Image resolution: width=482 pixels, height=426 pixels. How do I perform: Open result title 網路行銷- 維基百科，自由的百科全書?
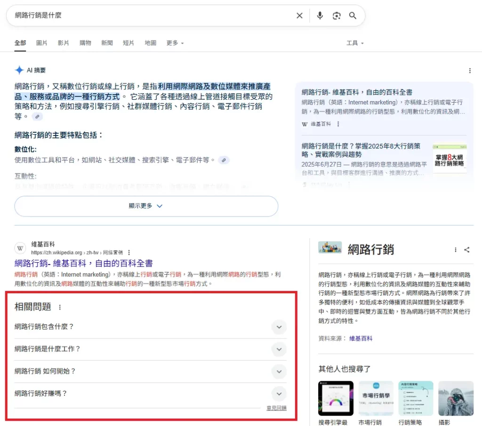(84, 264)
